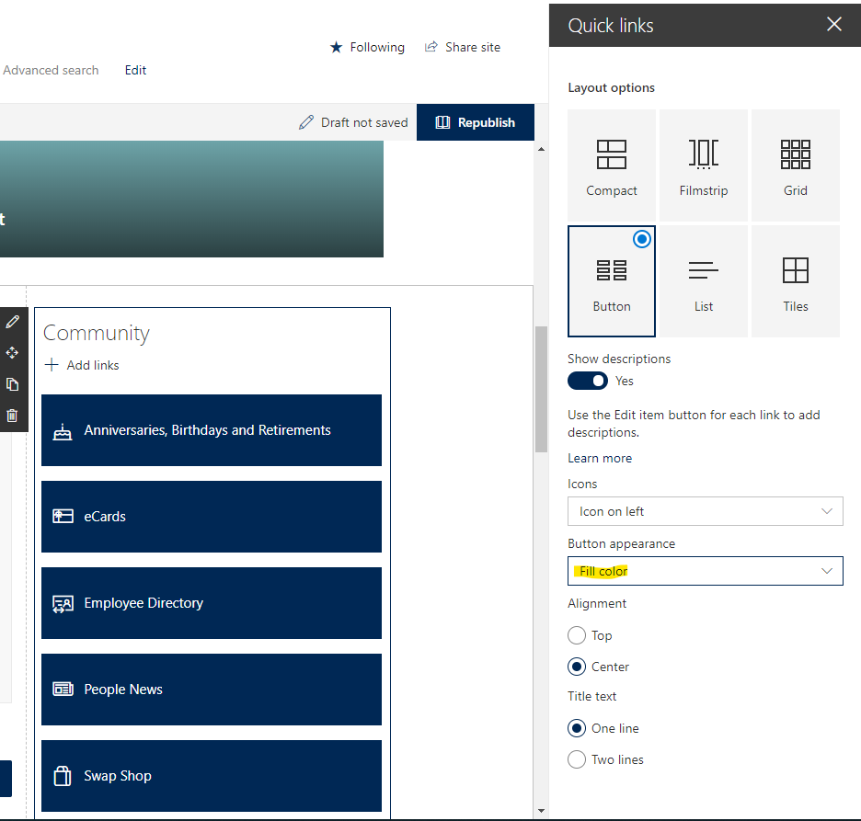Select the Button layout tile
The height and width of the screenshot is (821, 861).
[x=612, y=281]
